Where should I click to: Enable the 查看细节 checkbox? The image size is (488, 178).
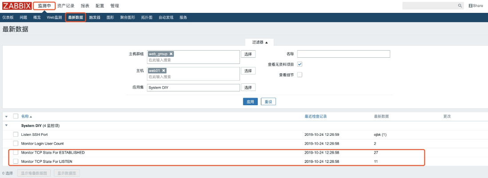300,75
